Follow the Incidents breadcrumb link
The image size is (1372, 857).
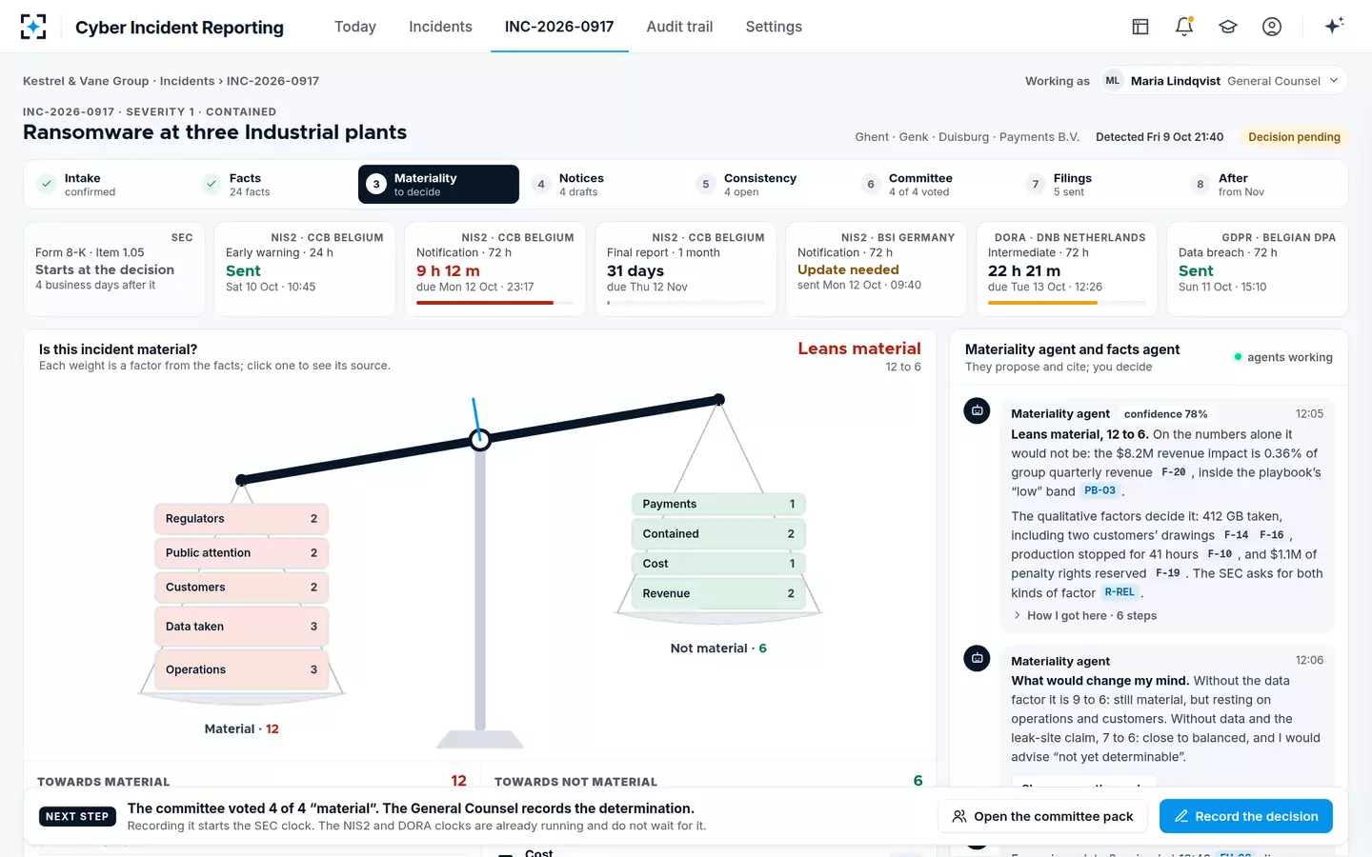[x=187, y=81]
